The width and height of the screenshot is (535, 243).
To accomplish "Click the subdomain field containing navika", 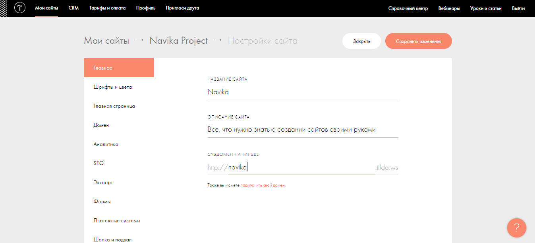I will pyautogui.click(x=301, y=168).
